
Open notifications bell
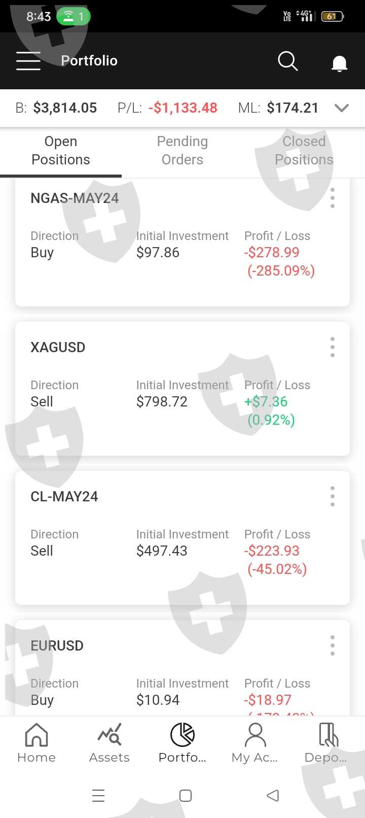tap(339, 63)
